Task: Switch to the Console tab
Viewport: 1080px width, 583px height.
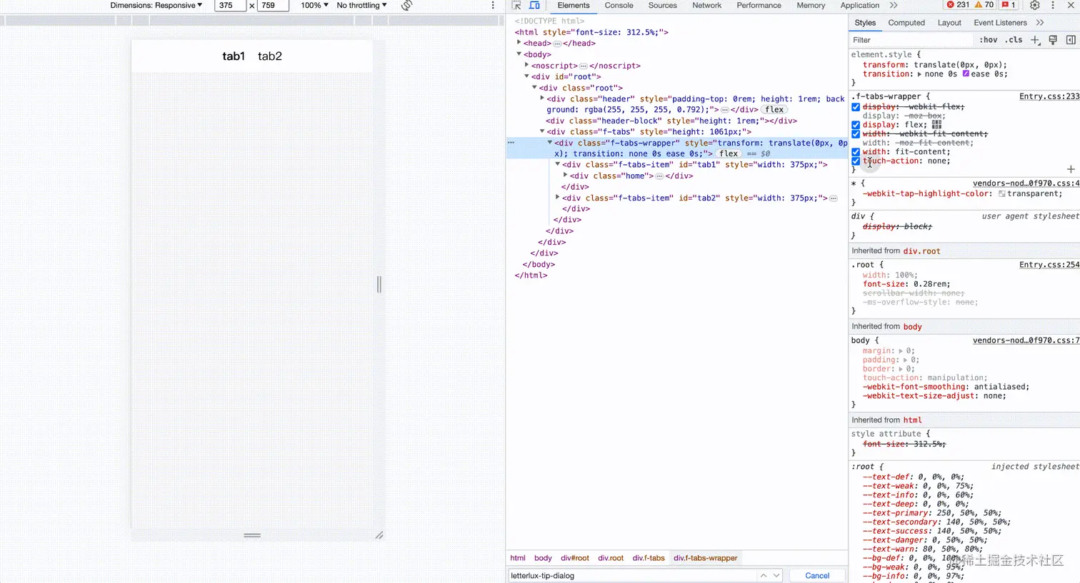Action: click(x=619, y=5)
